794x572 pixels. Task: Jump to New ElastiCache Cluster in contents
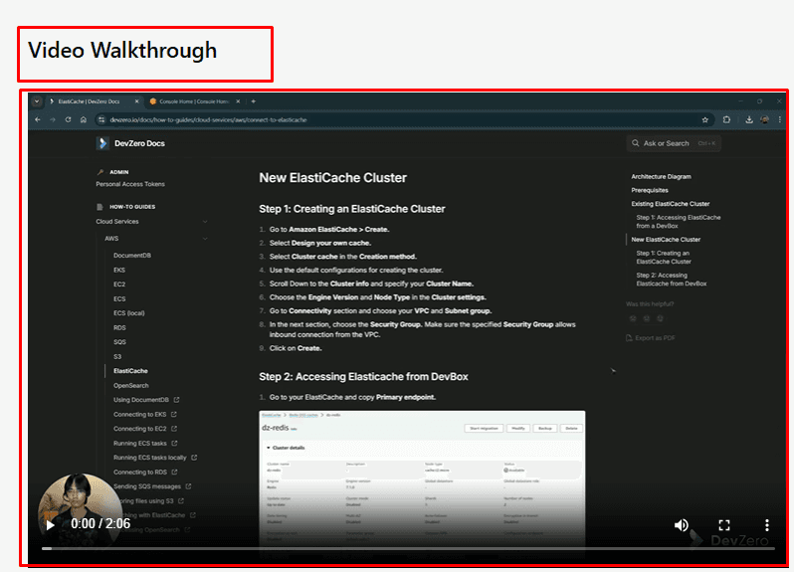666,240
